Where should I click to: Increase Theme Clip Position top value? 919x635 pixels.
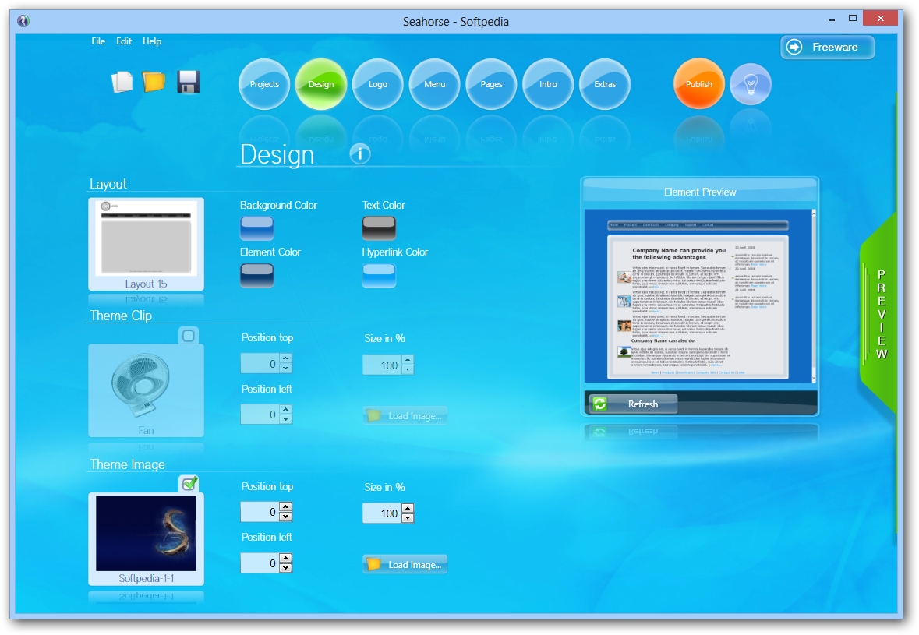coord(285,358)
